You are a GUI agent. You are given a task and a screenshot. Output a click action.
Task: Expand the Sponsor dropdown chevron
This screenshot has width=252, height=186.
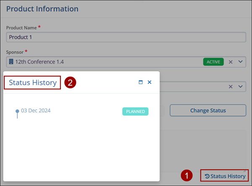point(241,62)
